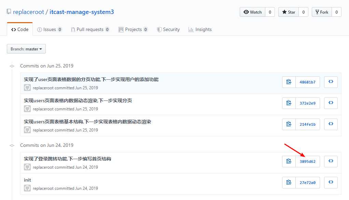The width and height of the screenshot is (349, 200).
Task: Fork the repository
Action: point(322,12)
